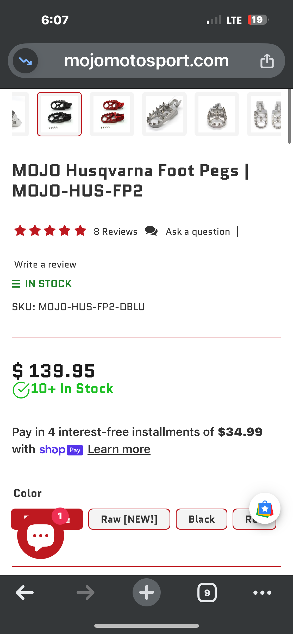Open the 8 Reviews link
Viewport: 293px width, 634px height.
(x=116, y=232)
